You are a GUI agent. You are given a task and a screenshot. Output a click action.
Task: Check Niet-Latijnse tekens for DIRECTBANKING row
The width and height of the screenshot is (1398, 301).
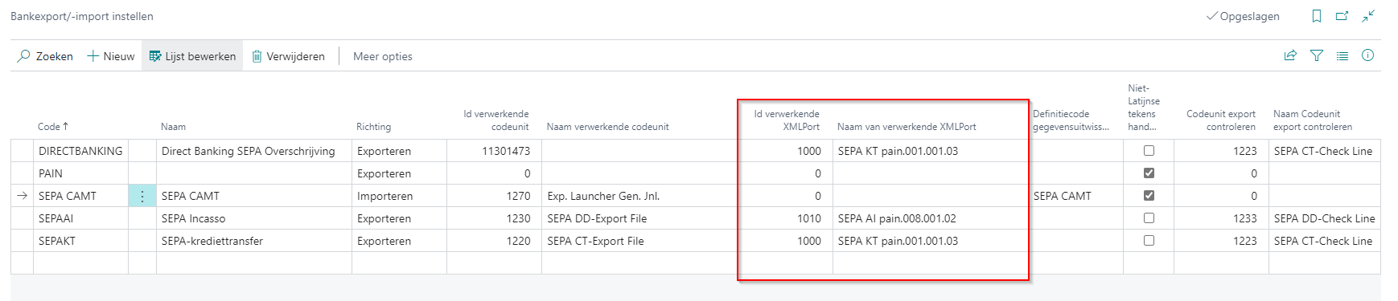[x=1149, y=151]
